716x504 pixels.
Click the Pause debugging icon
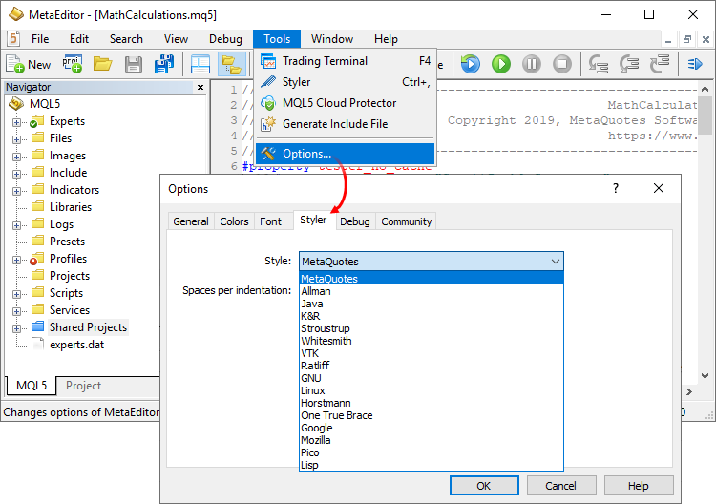pos(532,64)
